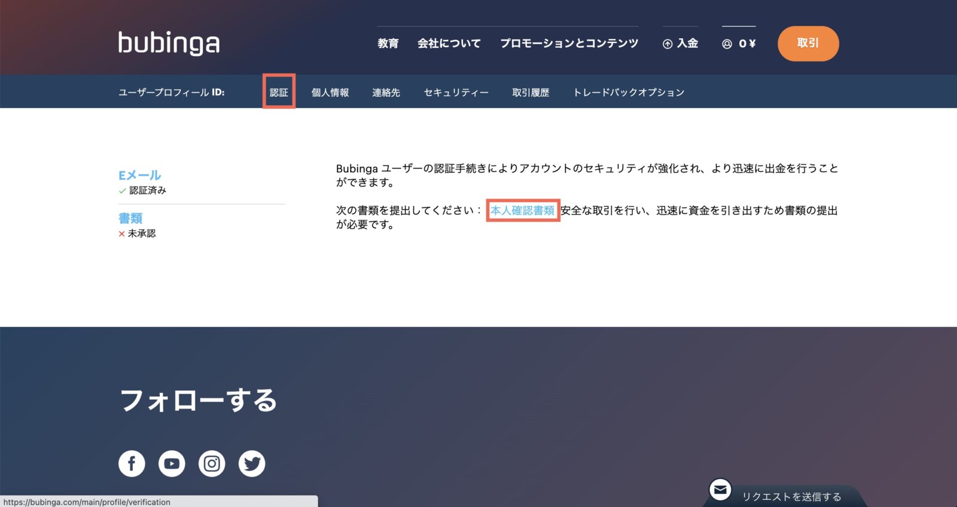The height and width of the screenshot is (507, 957).
Task: Select the Eメール verification section
Action: tap(140, 175)
